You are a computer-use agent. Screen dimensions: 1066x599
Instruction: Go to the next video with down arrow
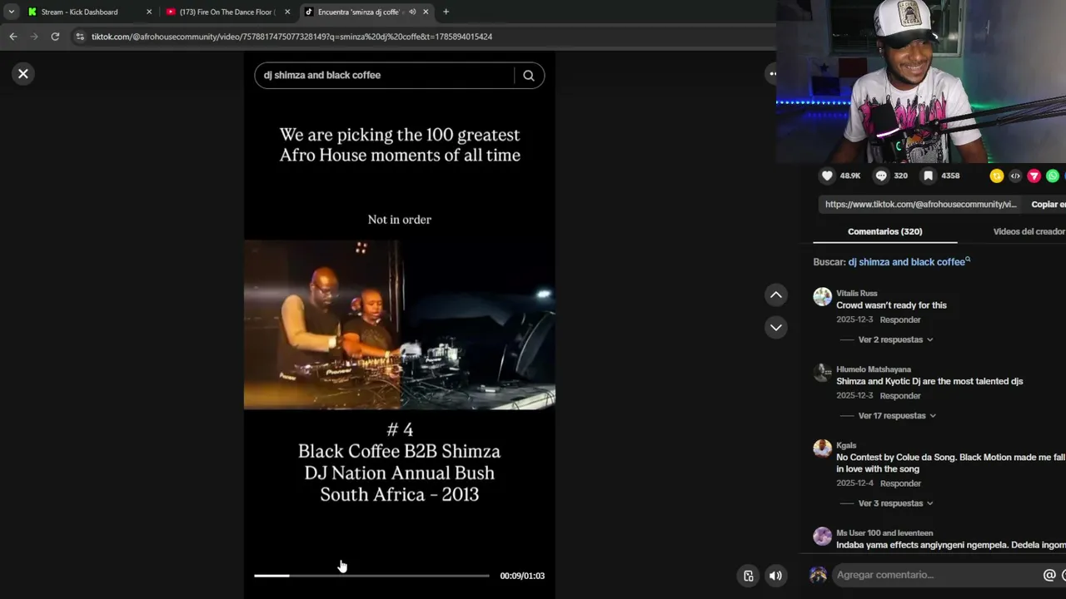pyautogui.click(x=776, y=328)
